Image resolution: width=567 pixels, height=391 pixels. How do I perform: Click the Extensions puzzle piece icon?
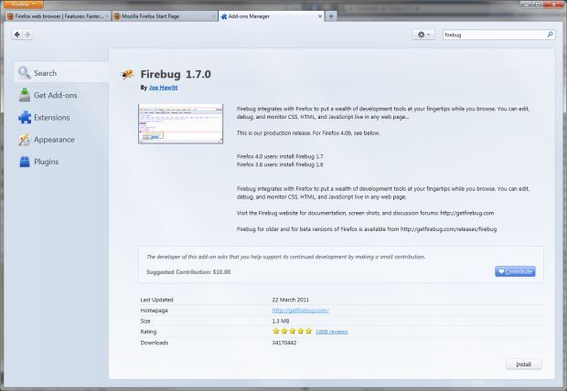coord(25,117)
